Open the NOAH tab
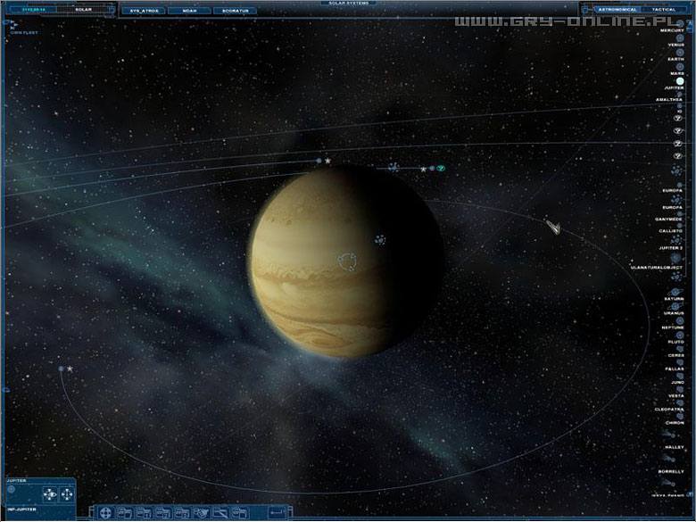 [x=190, y=11]
